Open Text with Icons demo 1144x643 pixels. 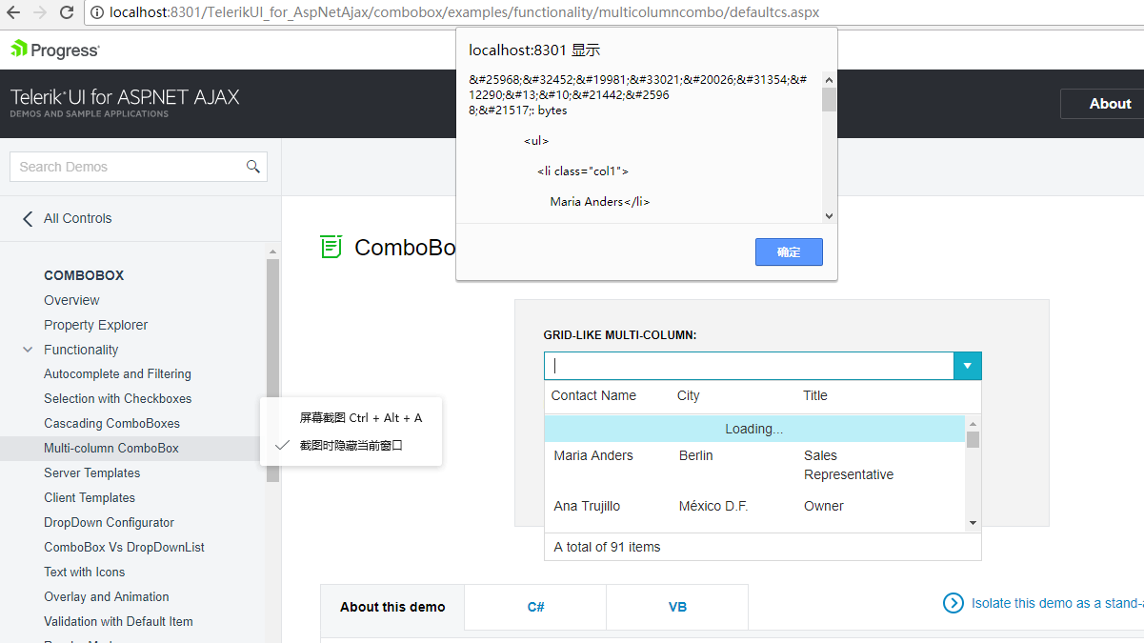coord(84,572)
